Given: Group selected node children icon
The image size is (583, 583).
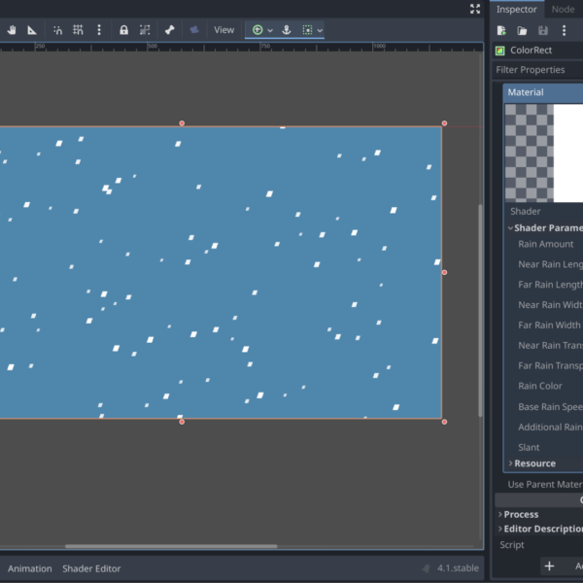Looking at the screenshot, I should 145,30.
